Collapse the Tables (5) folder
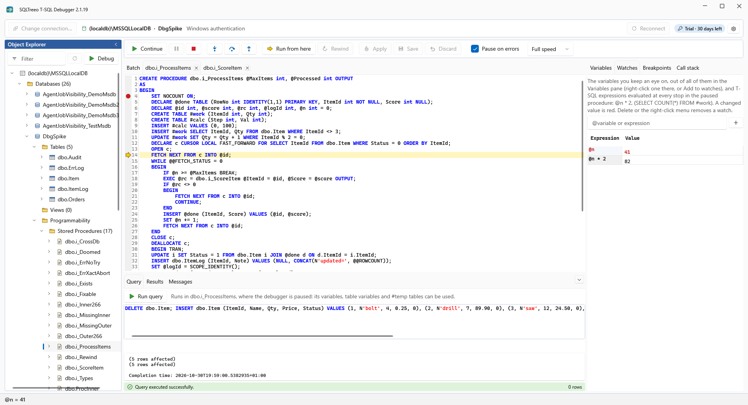The image size is (748, 405). (34, 147)
